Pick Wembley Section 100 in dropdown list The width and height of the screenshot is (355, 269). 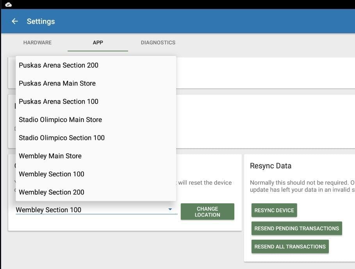click(96, 174)
